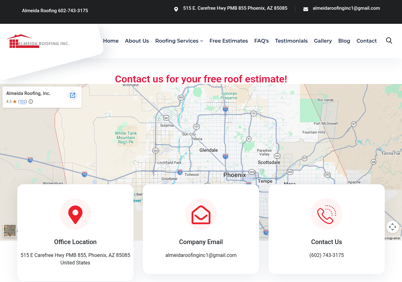The width and height of the screenshot is (402, 282).
Task: Click the White Tank Mountain Reg'l Pk label
Action: (126, 138)
